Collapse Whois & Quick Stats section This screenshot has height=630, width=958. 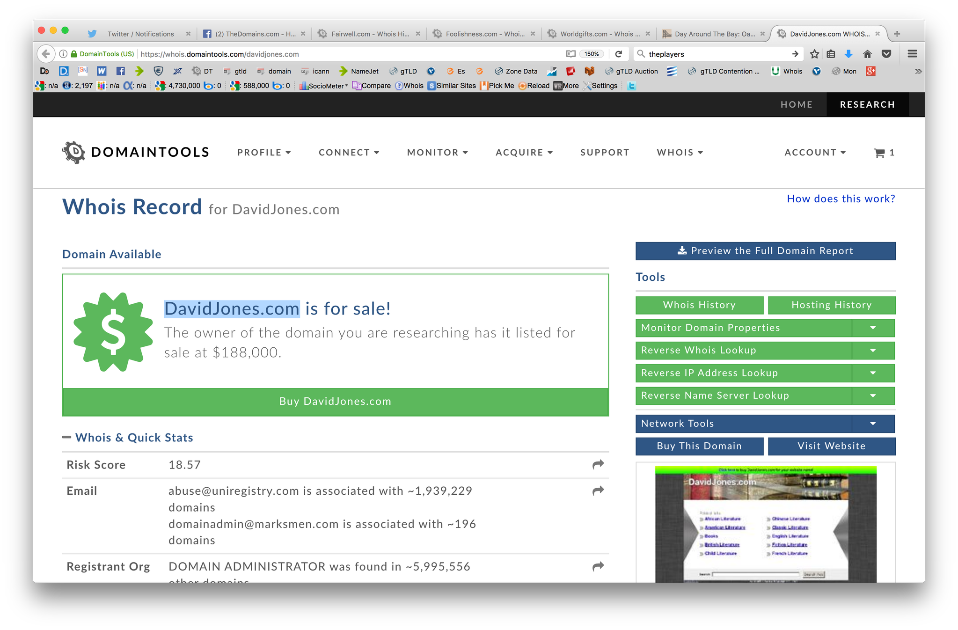67,437
